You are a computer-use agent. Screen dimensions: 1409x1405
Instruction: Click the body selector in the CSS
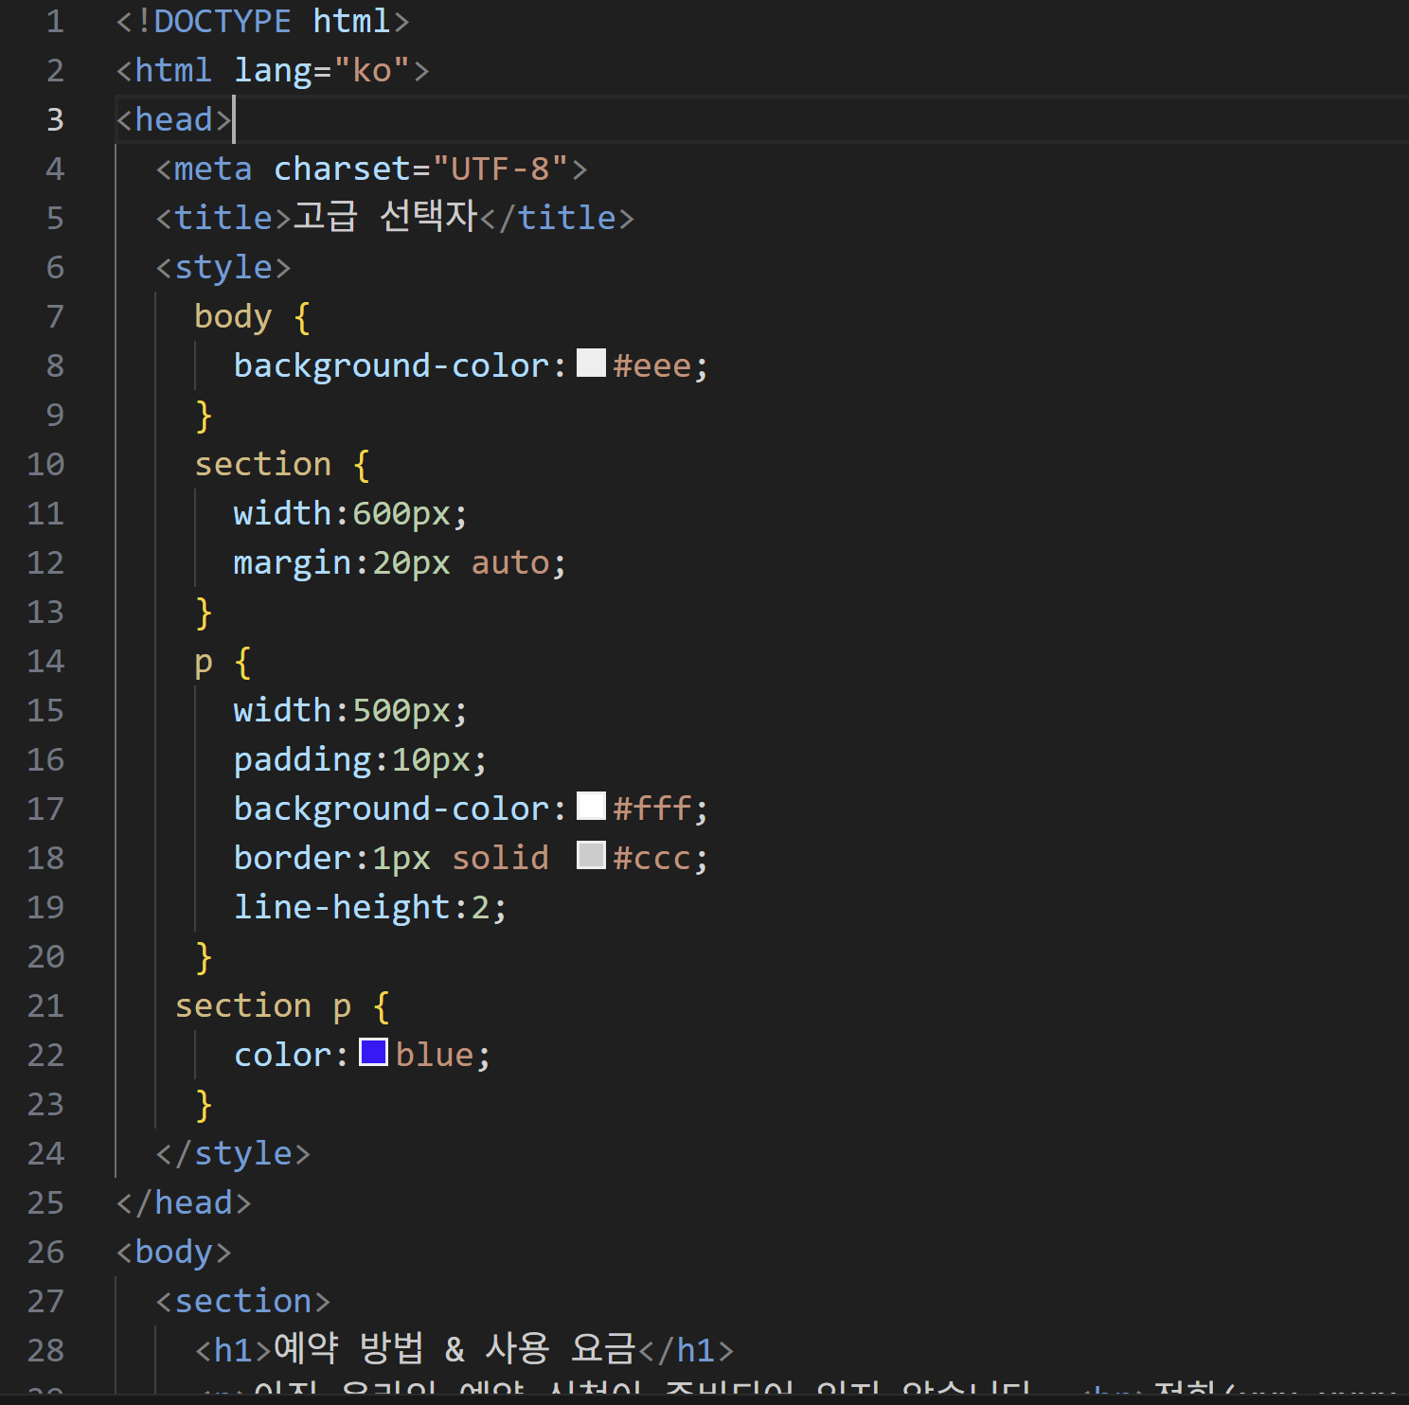coord(233,317)
